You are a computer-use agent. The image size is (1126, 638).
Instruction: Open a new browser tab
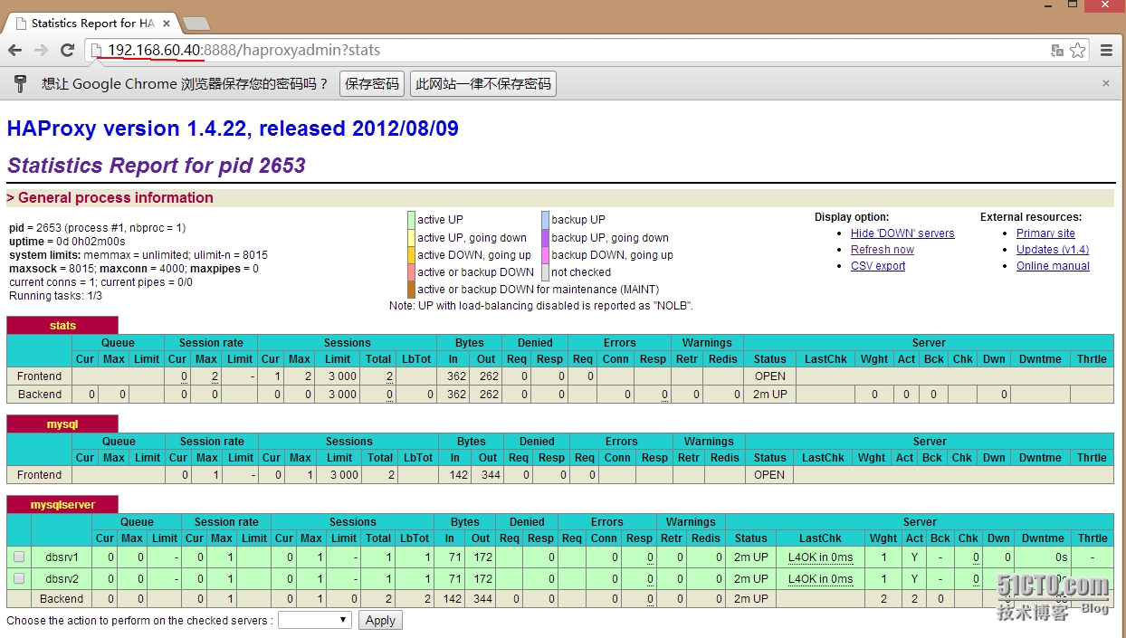pos(196,24)
